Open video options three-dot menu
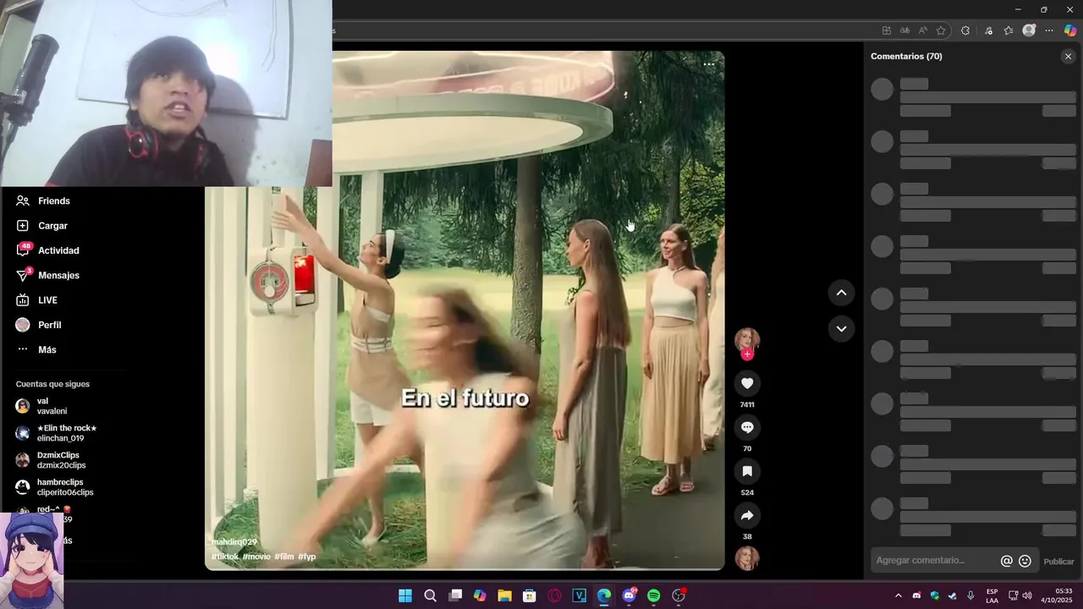Viewport: 1083px width, 609px height. click(x=709, y=64)
